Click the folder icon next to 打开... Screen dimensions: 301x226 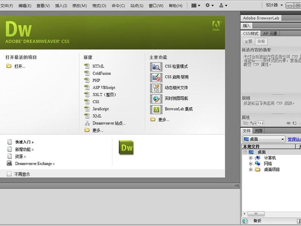9,66
